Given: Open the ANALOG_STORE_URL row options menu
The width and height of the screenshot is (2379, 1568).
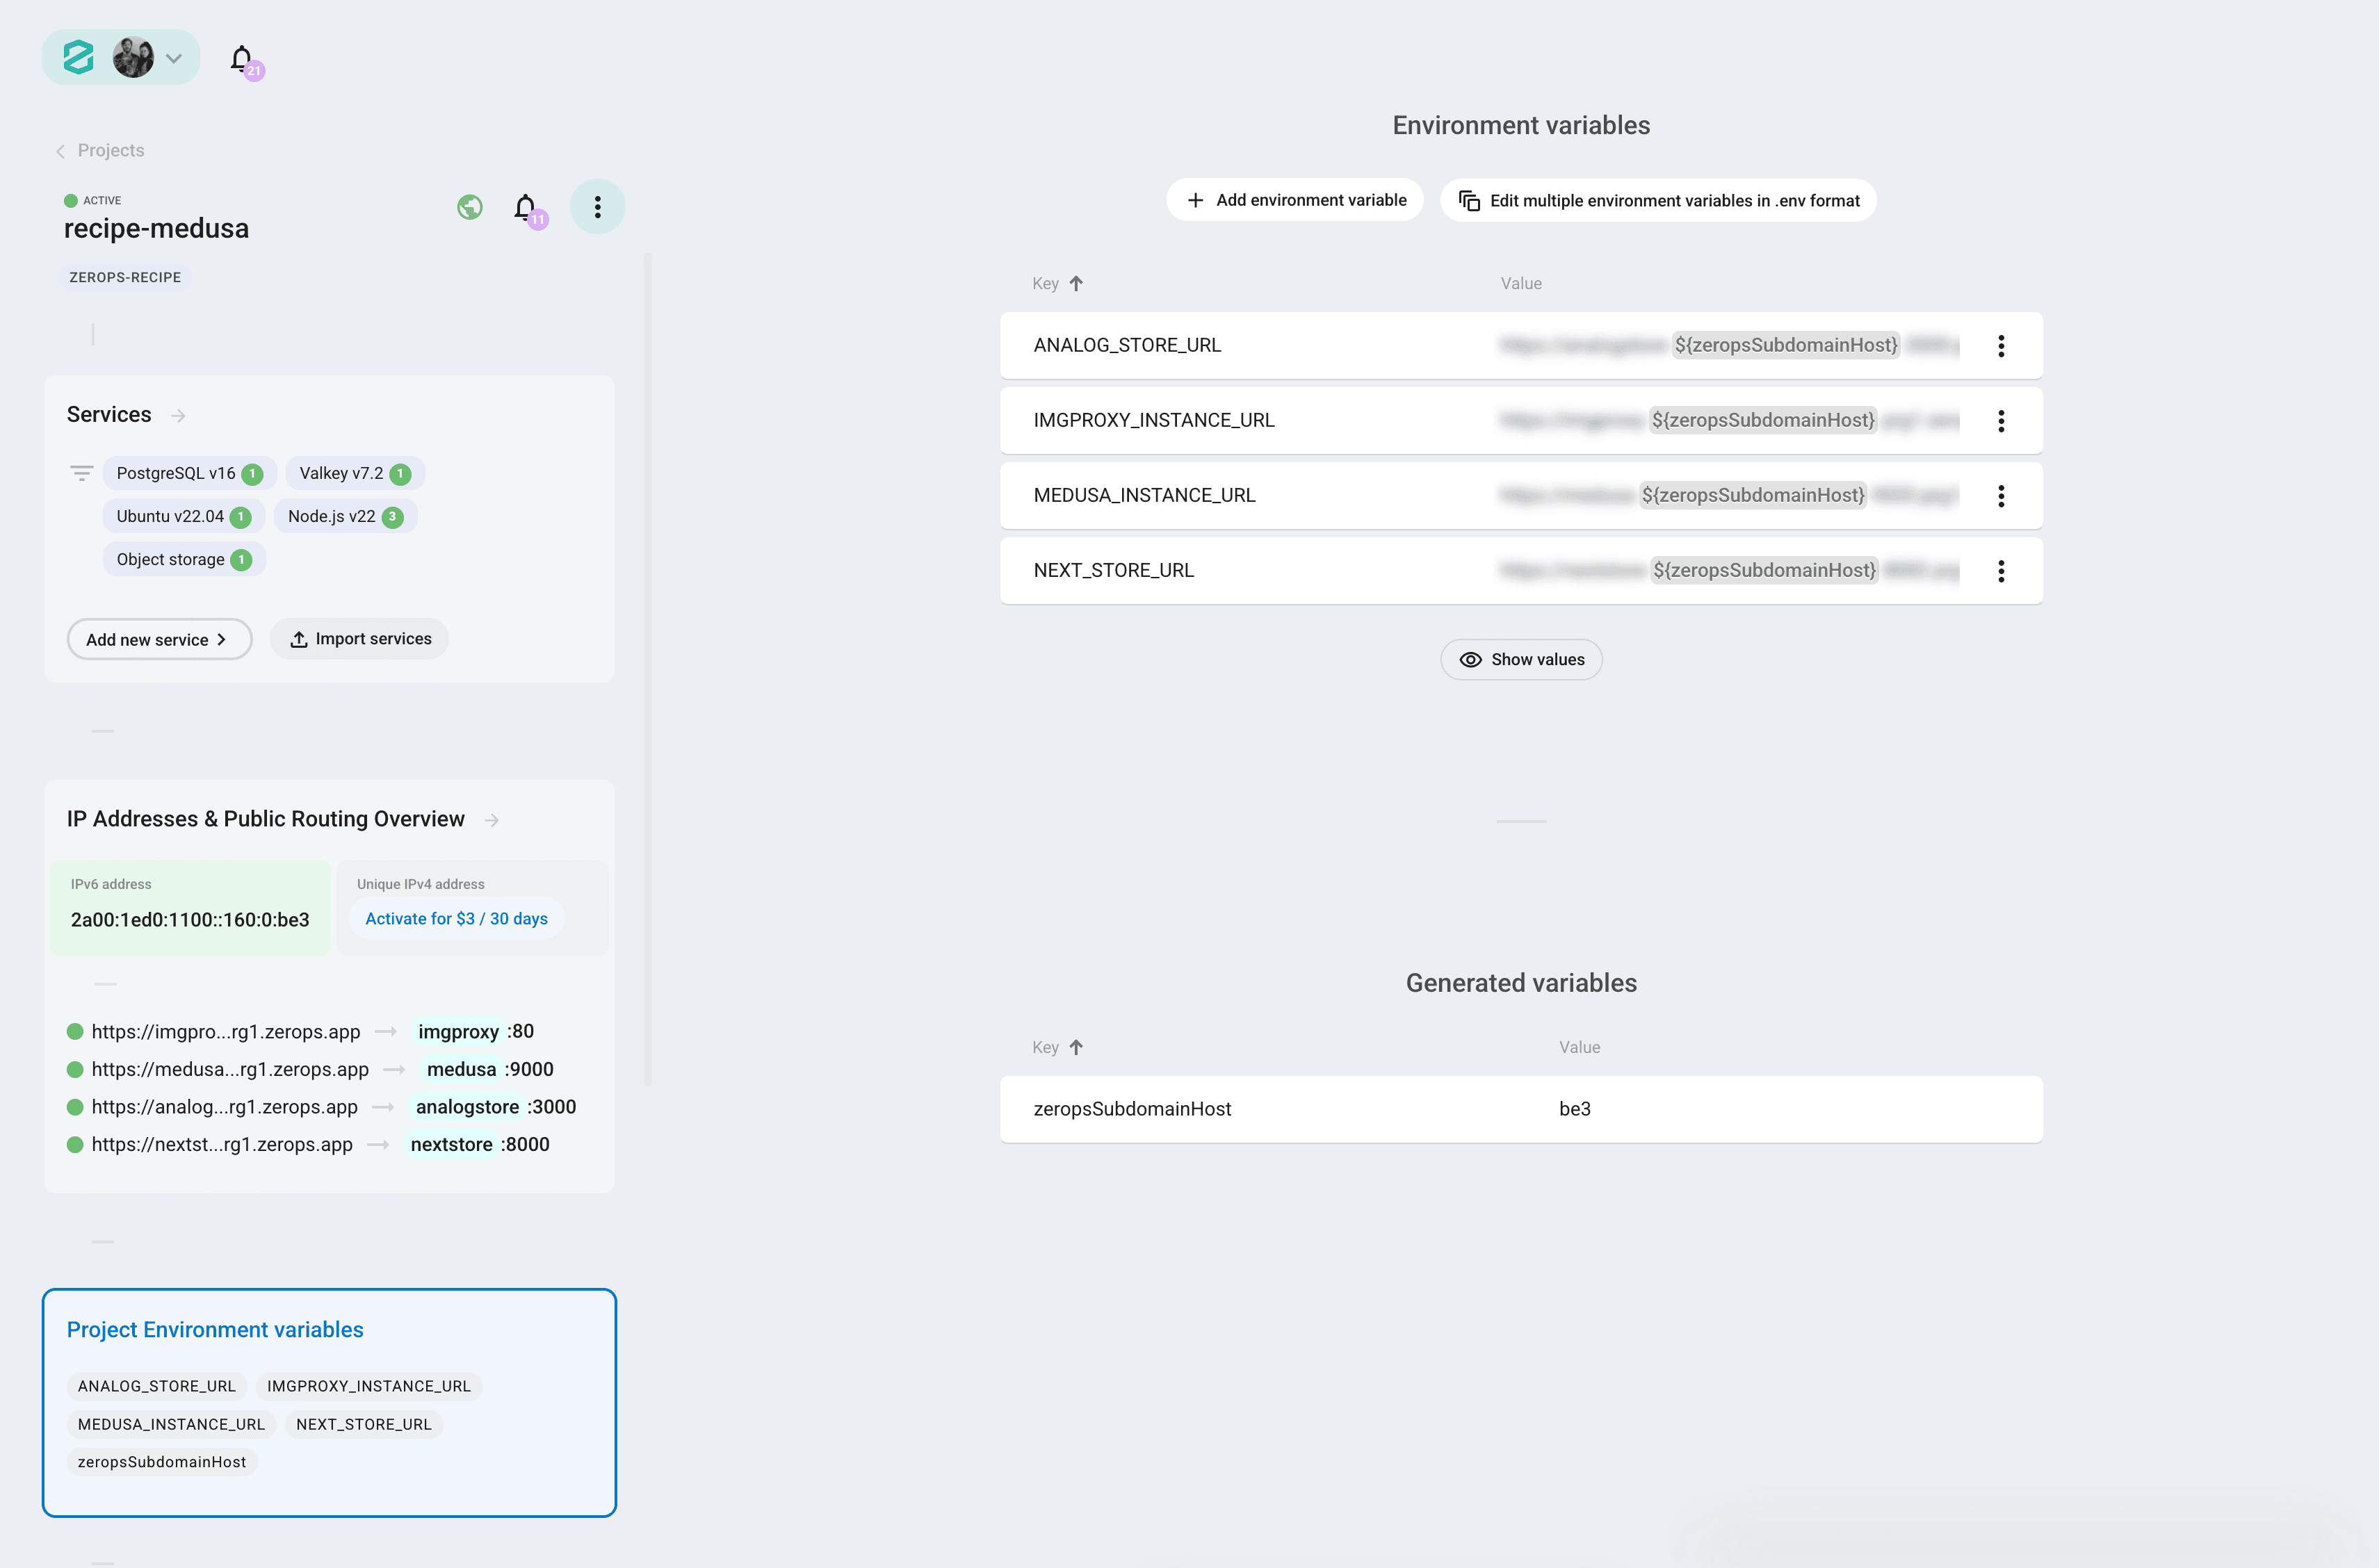Looking at the screenshot, I should coord(2002,345).
